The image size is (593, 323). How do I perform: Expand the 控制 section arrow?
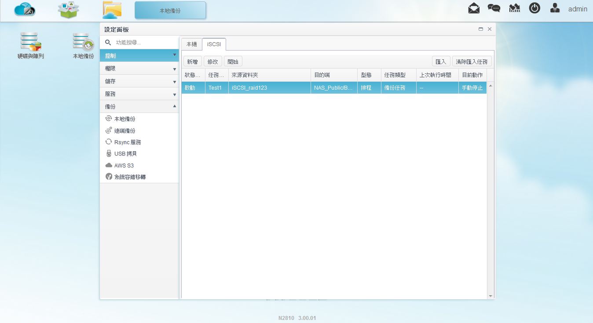175,55
